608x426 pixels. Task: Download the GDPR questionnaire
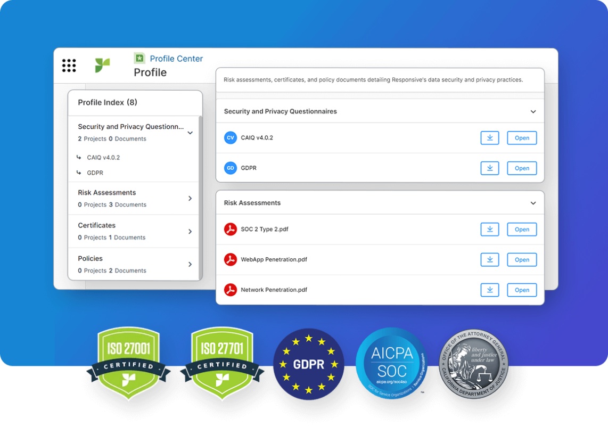pyautogui.click(x=490, y=168)
